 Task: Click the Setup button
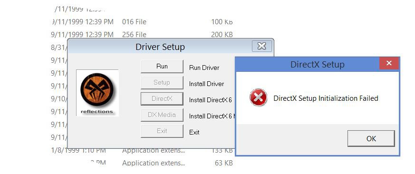[x=162, y=83]
